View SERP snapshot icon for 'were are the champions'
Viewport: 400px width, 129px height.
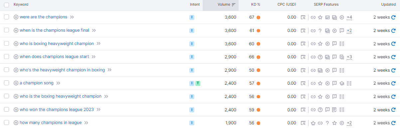click(x=303, y=17)
